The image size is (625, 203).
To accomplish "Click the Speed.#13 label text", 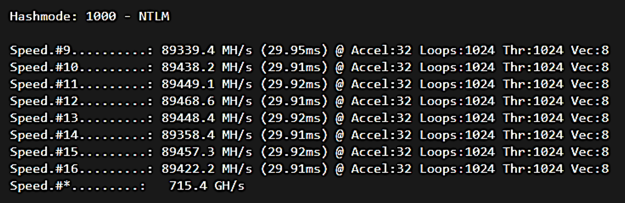I will 44,118.
